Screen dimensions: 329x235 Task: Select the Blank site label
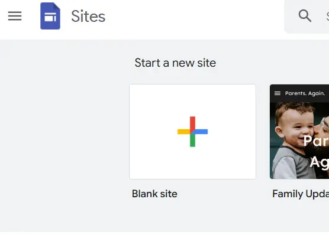154,194
